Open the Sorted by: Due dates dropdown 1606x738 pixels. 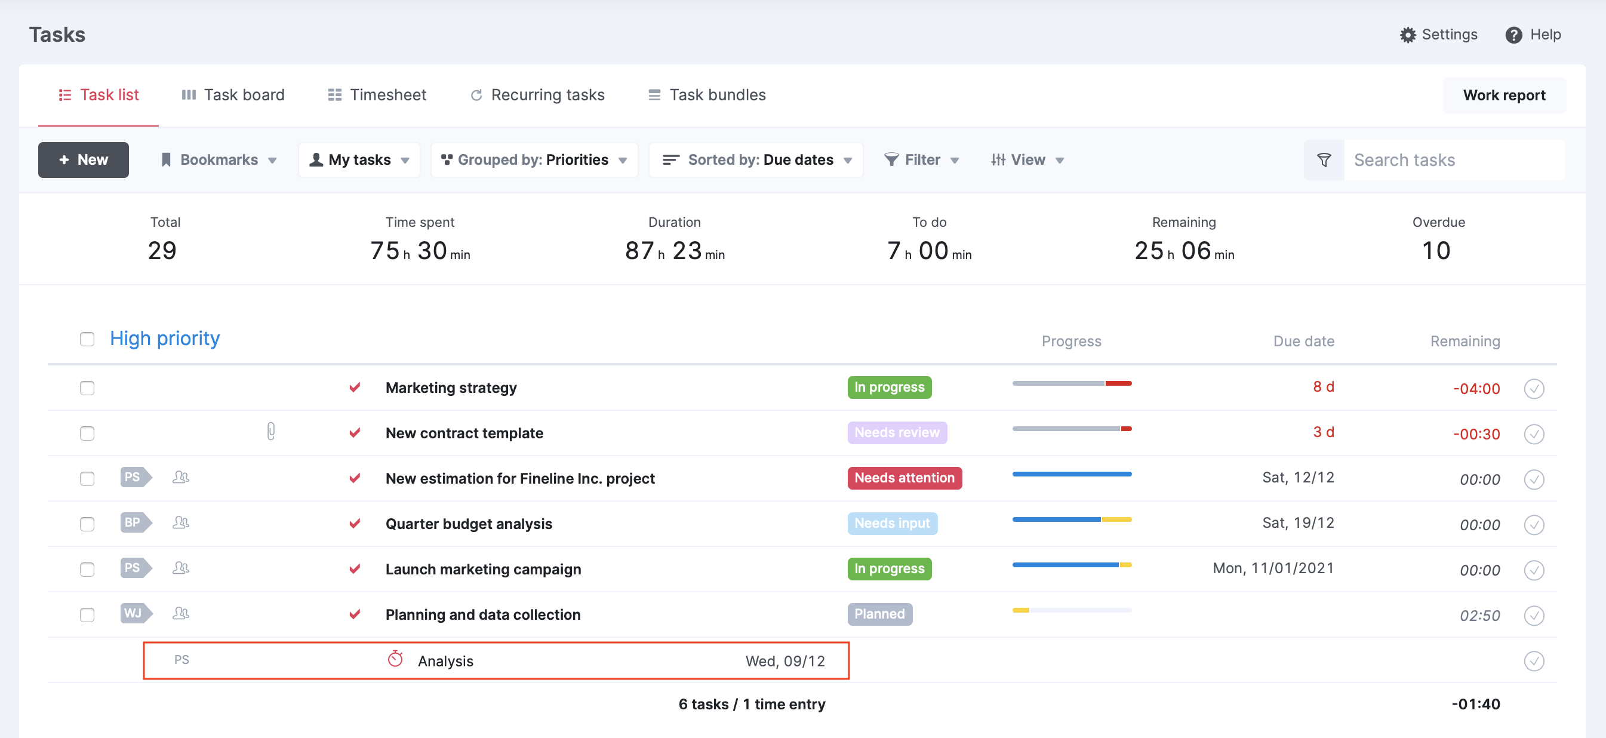coord(756,160)
